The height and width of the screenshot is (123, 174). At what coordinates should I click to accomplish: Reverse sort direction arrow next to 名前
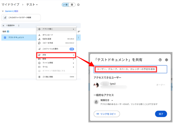(8, 31)
